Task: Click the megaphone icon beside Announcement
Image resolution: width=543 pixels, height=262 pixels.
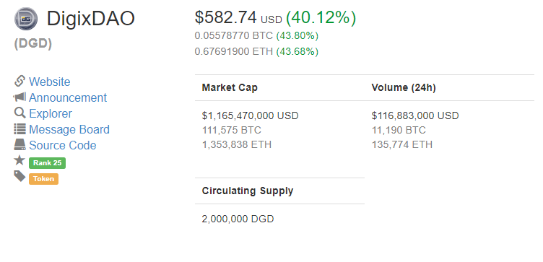Action: point(19,97)
